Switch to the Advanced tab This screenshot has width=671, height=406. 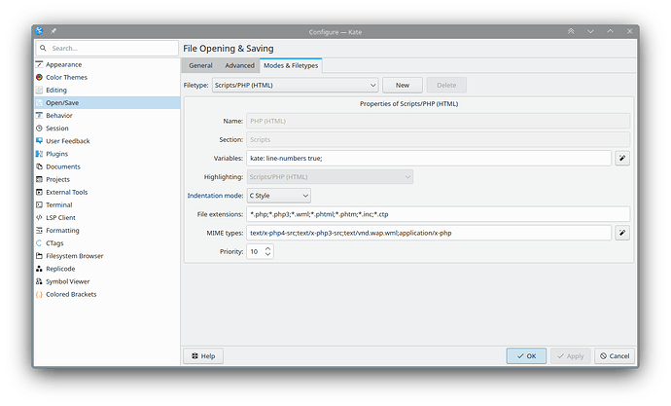click(x=239, y=65)
